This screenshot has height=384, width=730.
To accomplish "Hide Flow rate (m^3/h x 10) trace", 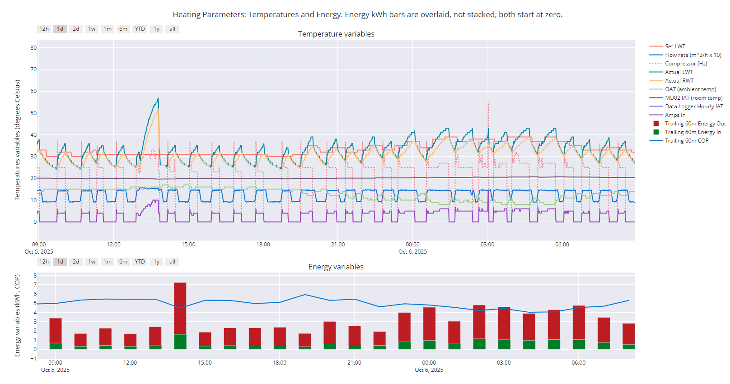I will (x=693, y=55).
